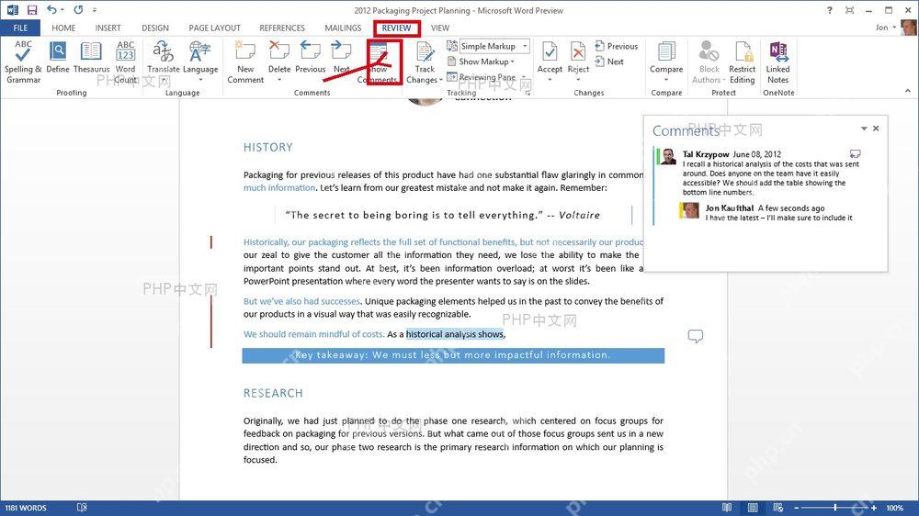
Task: Zoom in with the plus button
Action: tap(874, 508)
